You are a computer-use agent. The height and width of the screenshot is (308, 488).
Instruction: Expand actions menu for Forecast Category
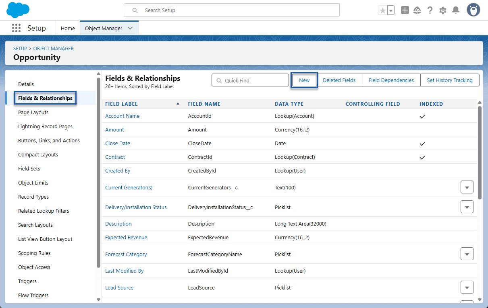(467, 254)
